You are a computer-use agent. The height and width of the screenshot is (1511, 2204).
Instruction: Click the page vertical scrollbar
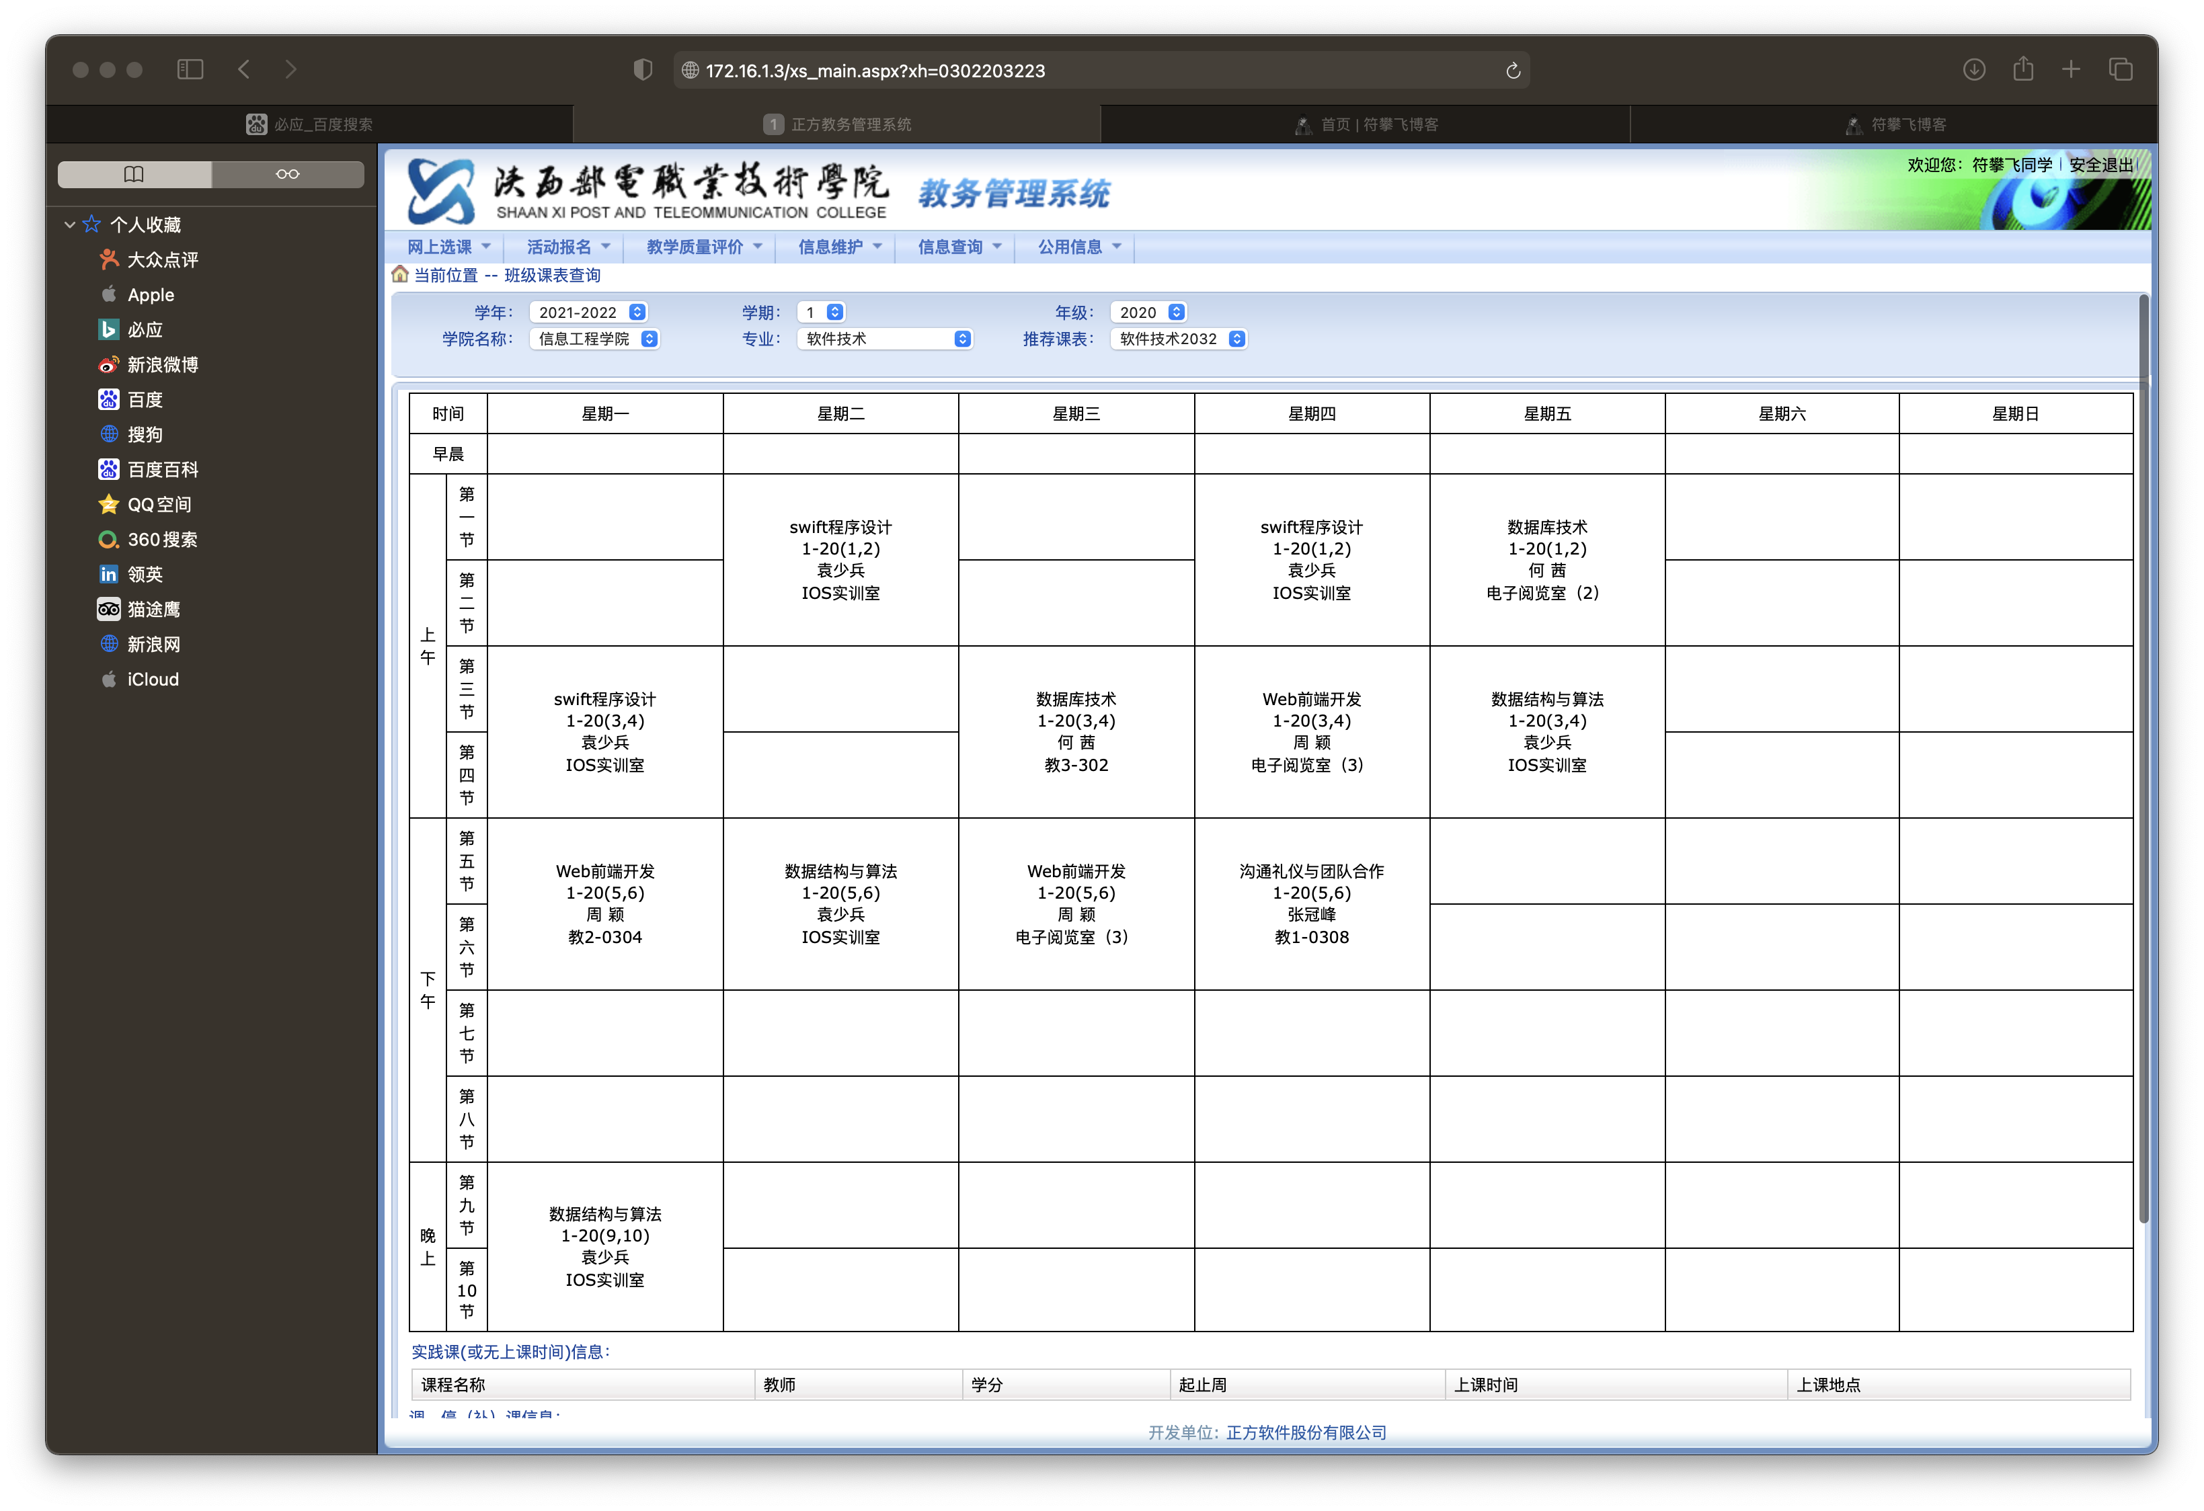2143,758
